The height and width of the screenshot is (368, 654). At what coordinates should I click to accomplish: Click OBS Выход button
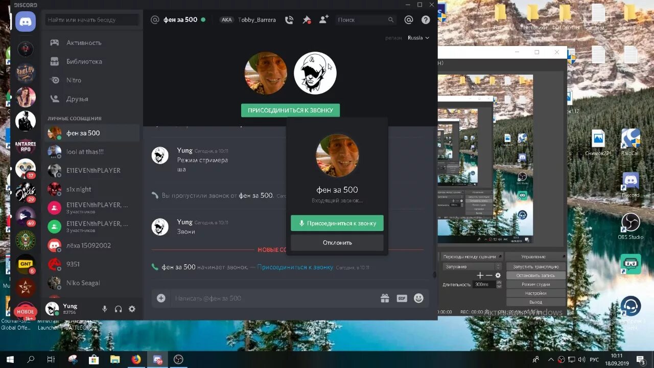pos(535,302)
